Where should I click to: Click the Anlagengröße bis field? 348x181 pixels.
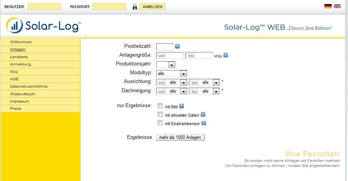point(199,55)
